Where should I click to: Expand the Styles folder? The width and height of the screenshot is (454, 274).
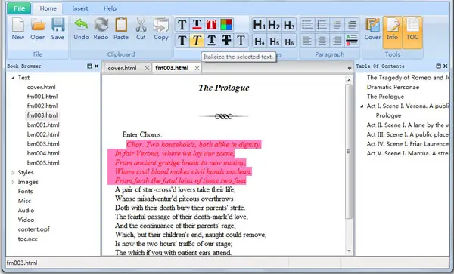(13, 173)
